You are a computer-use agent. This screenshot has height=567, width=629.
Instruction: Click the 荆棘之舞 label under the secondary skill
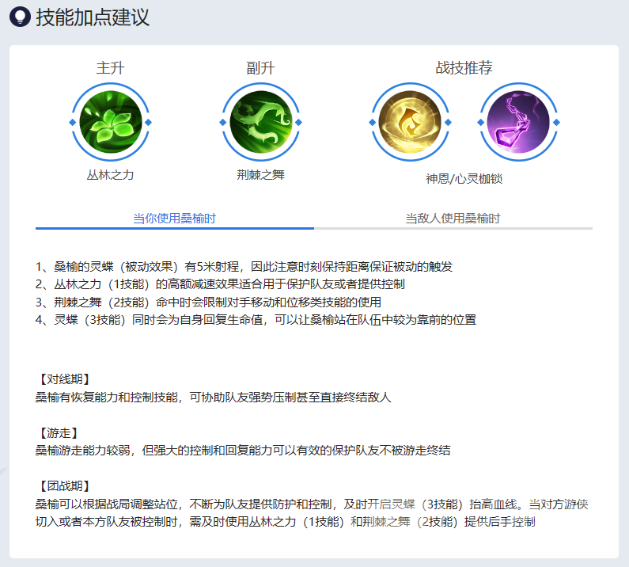coord(260,175)
